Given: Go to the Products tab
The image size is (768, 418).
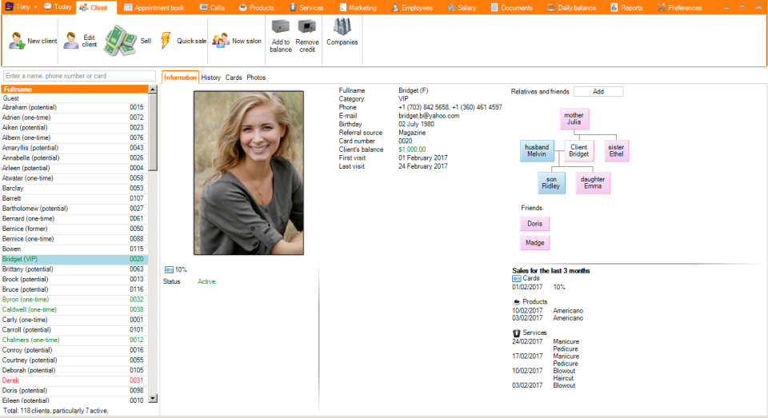Looking at the screenshot, I should point(256,8).
